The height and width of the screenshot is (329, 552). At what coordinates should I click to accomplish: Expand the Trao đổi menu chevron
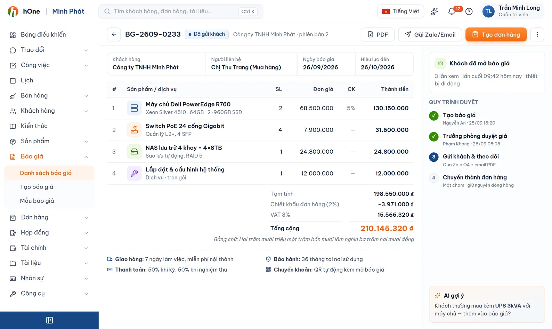(86, 50)
